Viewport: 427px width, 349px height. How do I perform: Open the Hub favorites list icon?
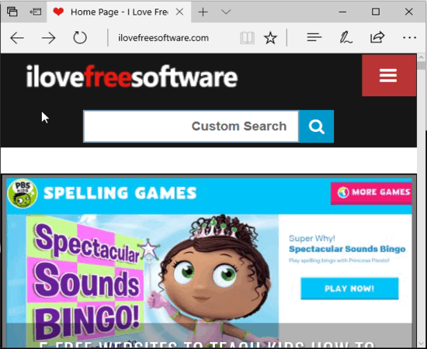[x=314, y=37]
